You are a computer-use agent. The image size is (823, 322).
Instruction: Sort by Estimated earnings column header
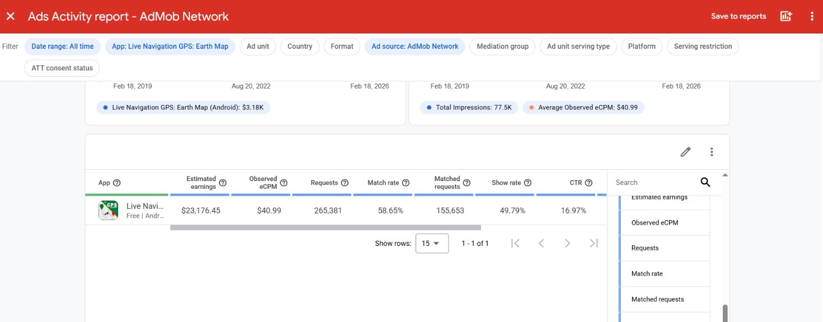point(201,183)
